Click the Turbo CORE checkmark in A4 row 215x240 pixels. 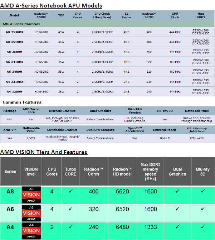point(70,226)
